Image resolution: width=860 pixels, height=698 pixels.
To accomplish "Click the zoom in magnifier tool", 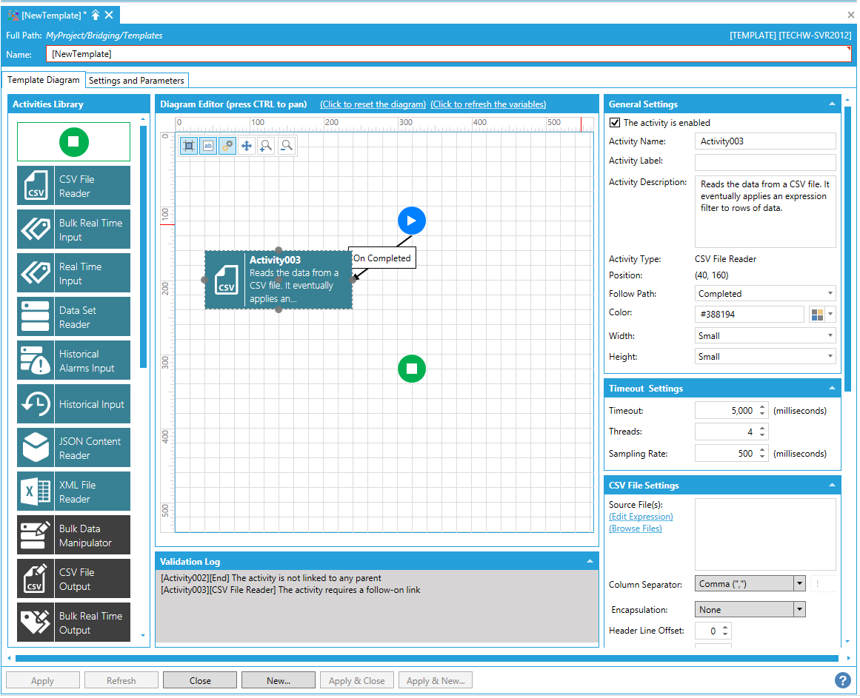I will coord(266,146).
